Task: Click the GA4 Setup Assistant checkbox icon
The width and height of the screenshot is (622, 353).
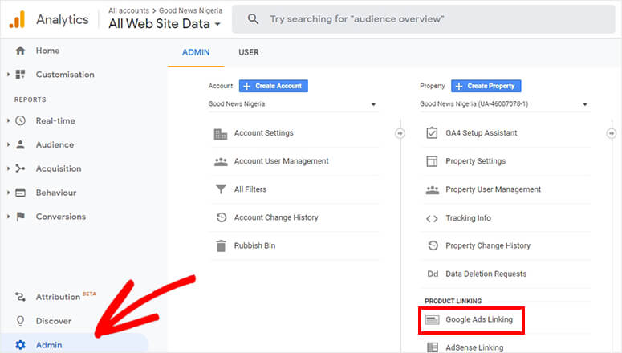Action: pos(432,132)
